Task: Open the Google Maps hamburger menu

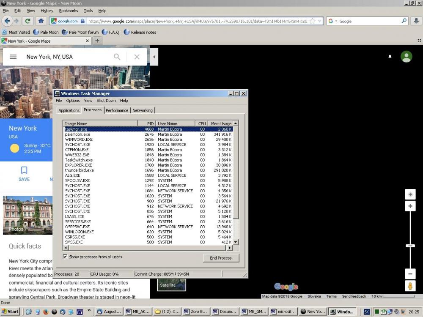Action: (13, 57)
